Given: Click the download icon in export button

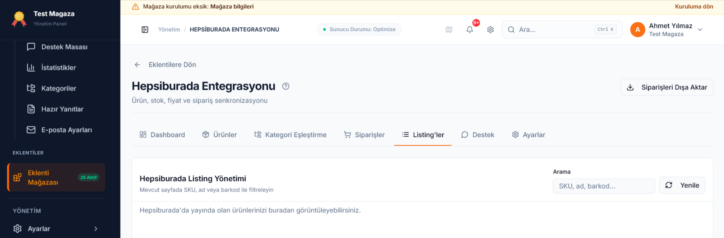Looking at the screenshot, I should click(x=630, y=88).
